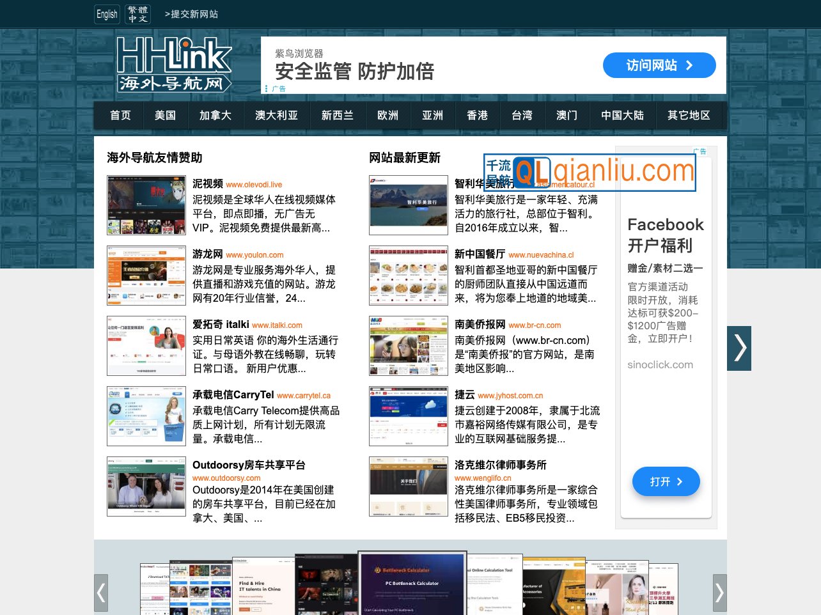Open the qianliu.com banner ad

589,173
